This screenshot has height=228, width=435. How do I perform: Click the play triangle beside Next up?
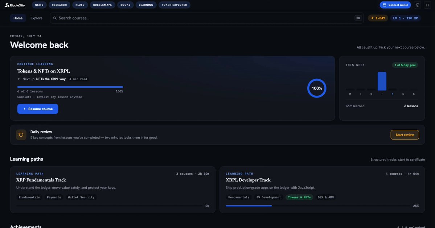tap(19, 79)
